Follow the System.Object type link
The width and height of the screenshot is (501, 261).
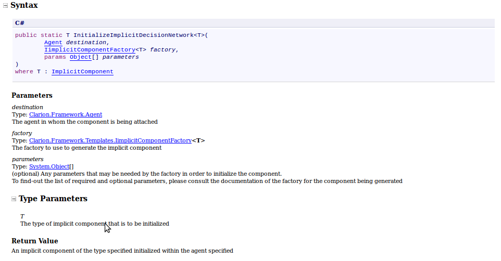click(49, 166)
